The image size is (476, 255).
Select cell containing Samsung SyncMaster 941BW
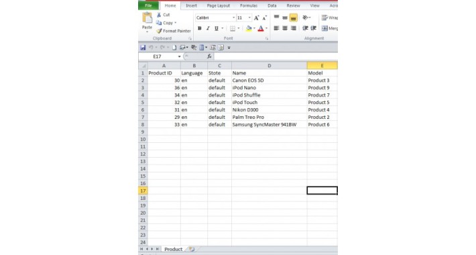(269, 124)
